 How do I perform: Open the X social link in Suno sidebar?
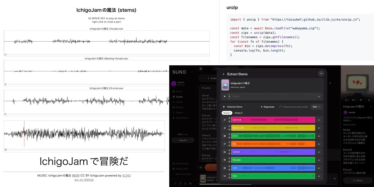click(175, 183)
